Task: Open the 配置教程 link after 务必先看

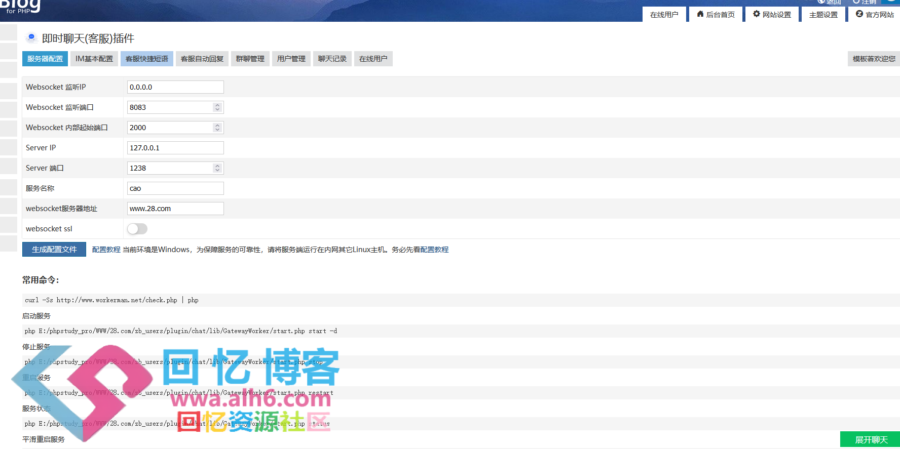Action: [434, 250]
